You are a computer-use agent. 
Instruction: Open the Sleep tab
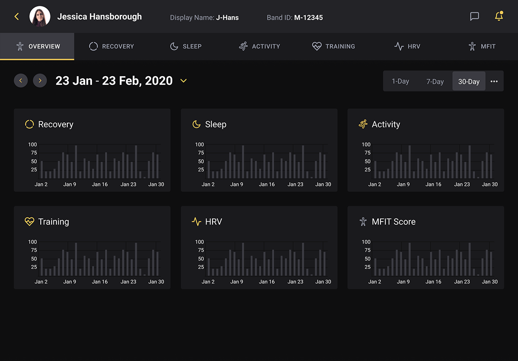(186, 46)
